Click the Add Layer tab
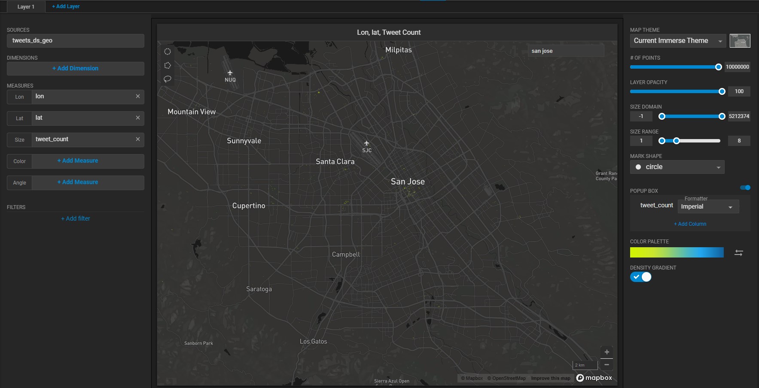Image resolution: width=759 pixels, height=388 pixels. 66,6
